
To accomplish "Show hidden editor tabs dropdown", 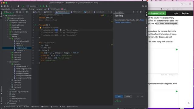I will click(108, 12).
